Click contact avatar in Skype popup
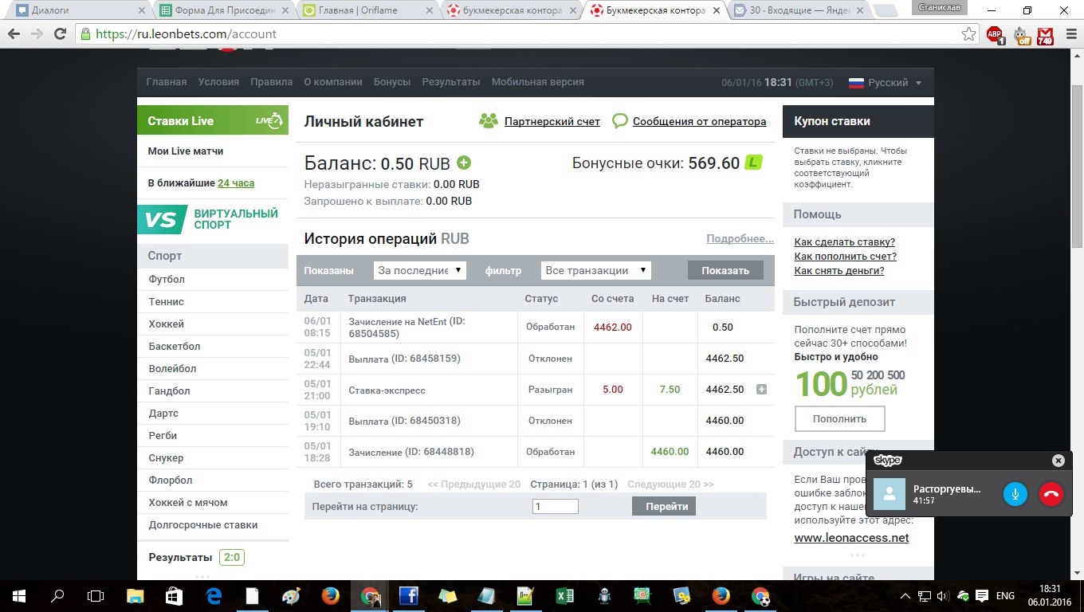1084x612 pixels. [889, 494]
